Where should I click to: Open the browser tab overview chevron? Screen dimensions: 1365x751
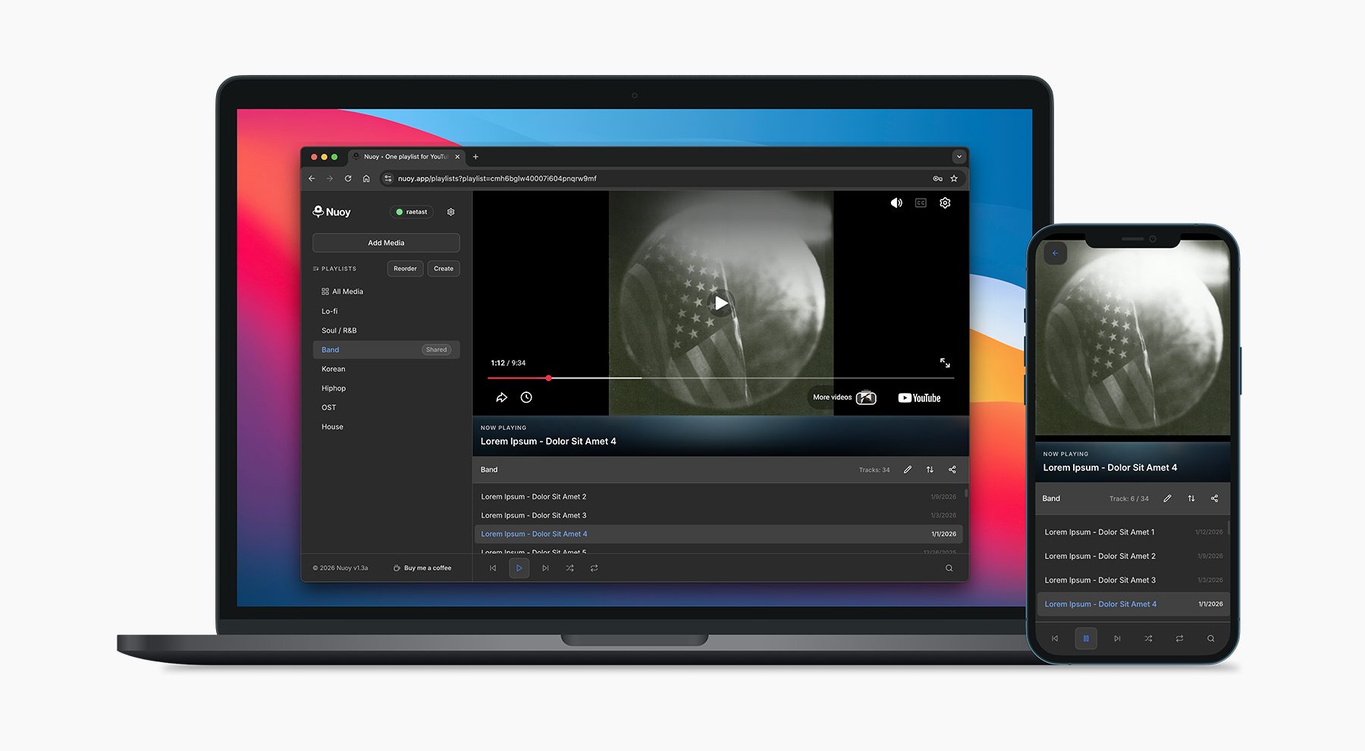pyautogui.click(x=959, y=156)
